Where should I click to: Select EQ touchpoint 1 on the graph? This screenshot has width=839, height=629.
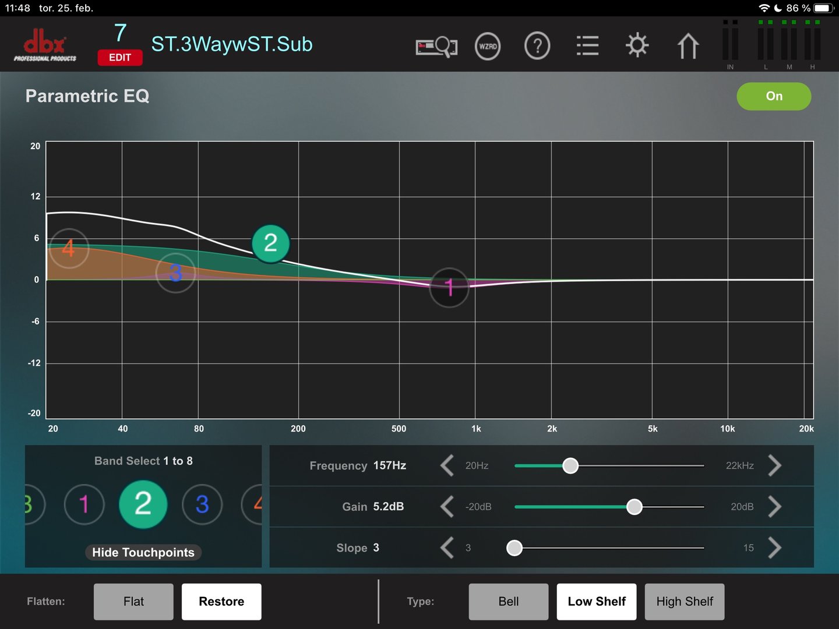pos(449,287)
